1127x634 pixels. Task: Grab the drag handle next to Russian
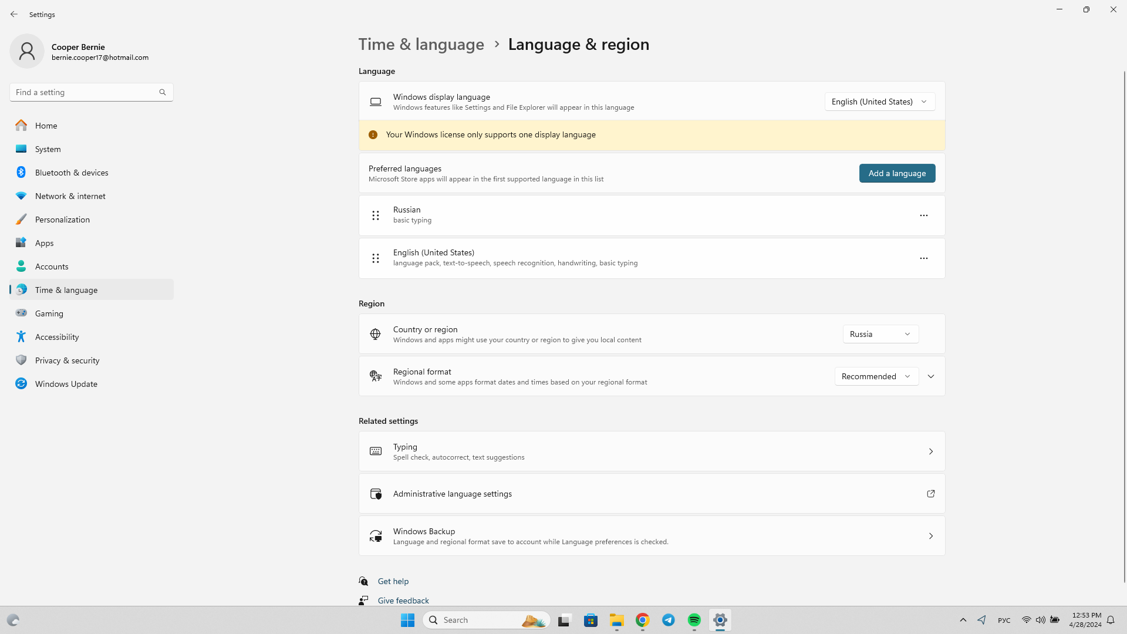click(376, 215)
